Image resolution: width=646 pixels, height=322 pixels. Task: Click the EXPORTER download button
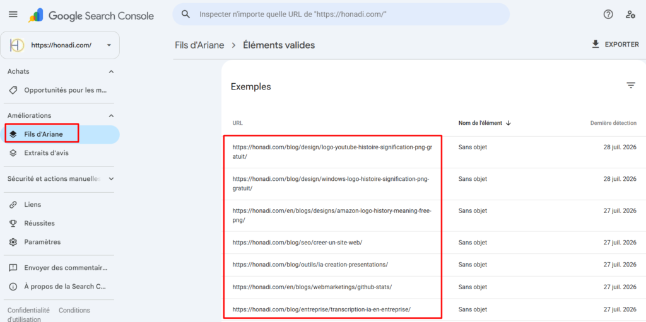(x=615, y=45)
